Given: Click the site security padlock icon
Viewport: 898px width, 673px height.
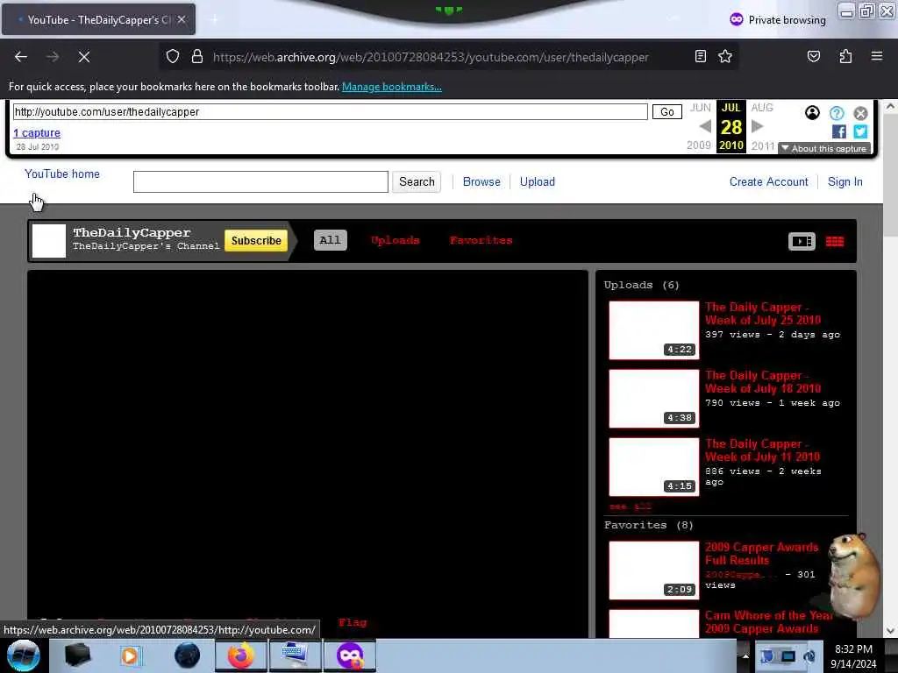Looking at the screenshot, I should [197, 57].
